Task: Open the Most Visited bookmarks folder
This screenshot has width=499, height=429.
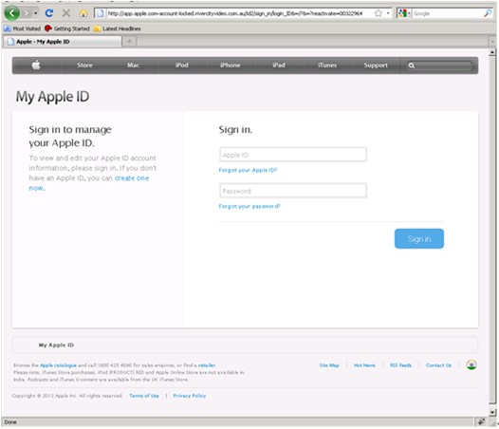Action: point(22,28)
